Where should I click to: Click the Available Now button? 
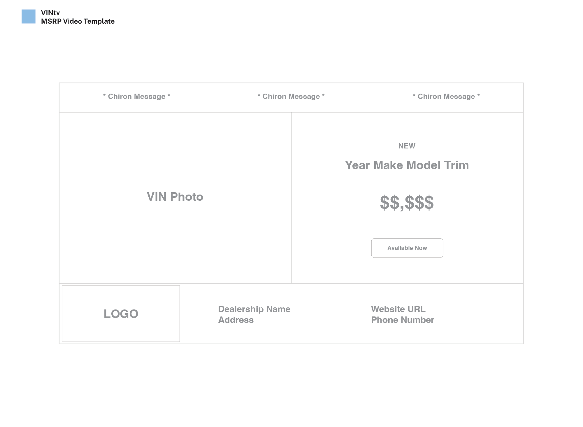click(x=407, y=248)
